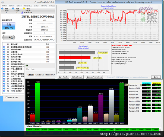Click the 良好 100 % health status button
Image resolution: width=164 pixels, height=137 pixels.
(9, 26)
